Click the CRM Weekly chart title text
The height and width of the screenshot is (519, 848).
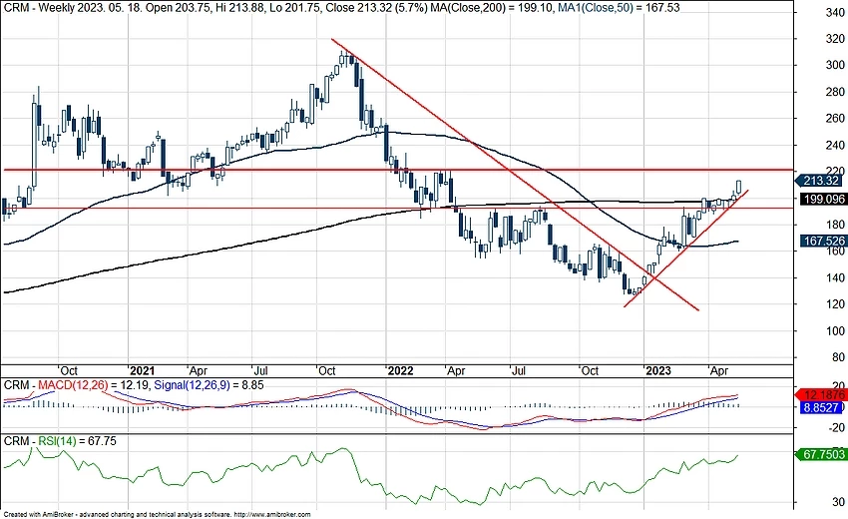[x=150, y=8]
